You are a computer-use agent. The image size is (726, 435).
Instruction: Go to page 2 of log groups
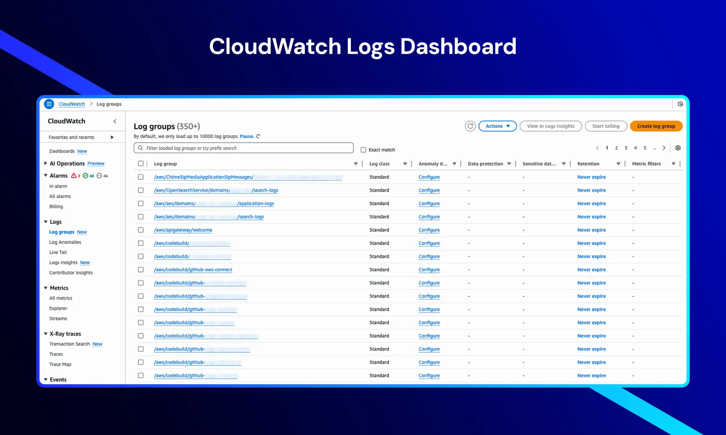click(x=616, y=148)
